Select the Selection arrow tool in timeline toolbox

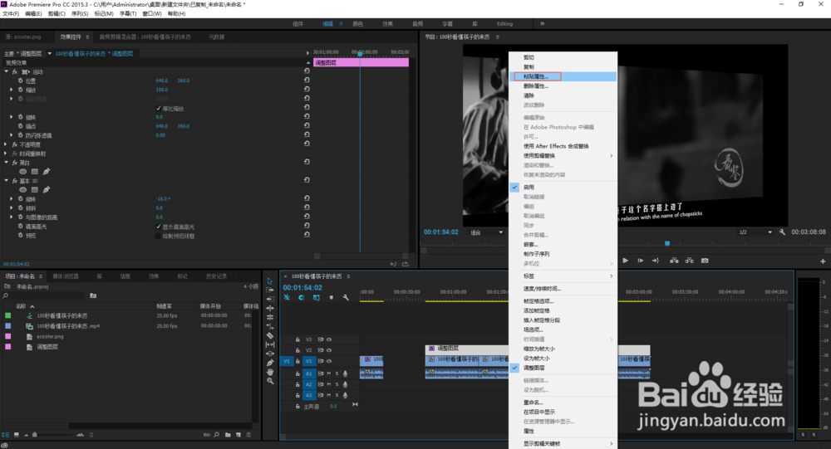(x=270, y=281)
